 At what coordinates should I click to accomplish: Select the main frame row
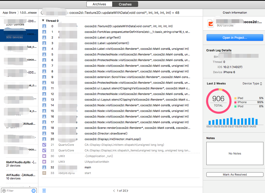pyautogui.click(x=120, y=167)
